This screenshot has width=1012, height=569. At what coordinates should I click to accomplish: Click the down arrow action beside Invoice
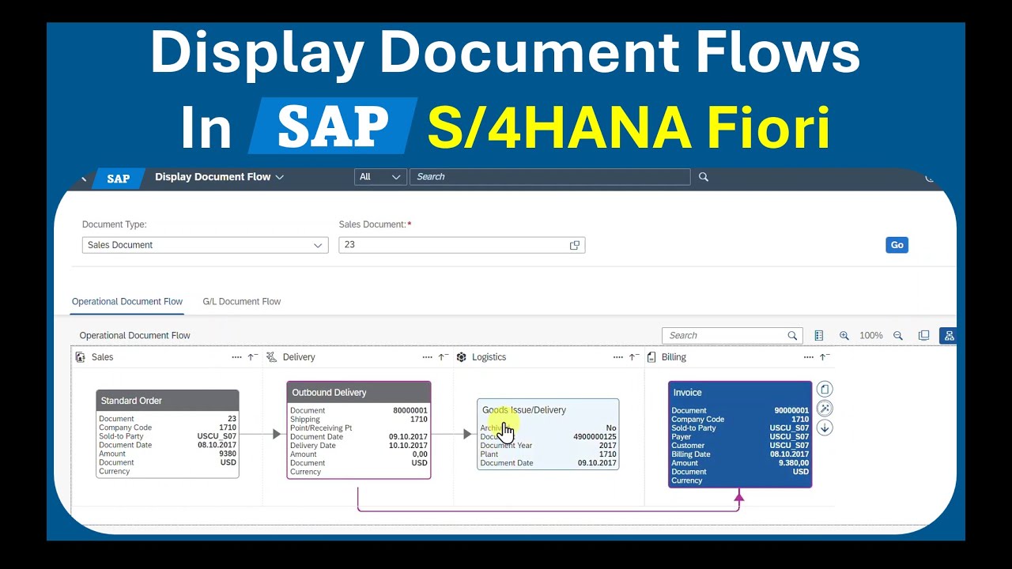click(825, 428)
